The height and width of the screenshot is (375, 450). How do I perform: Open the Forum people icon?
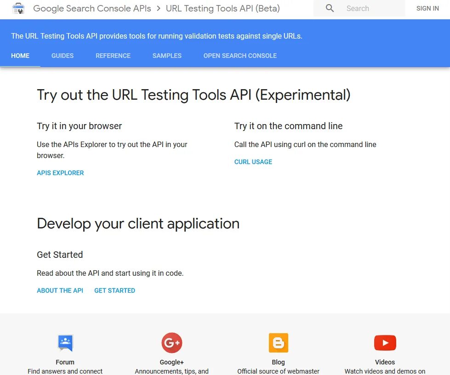(x=65, y=342)
